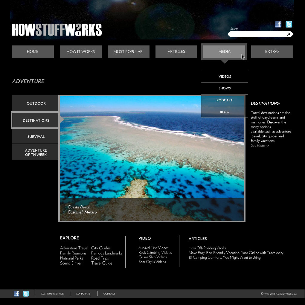Open the City Guides link
Image resolution: width=305 pixels, height=305 pixels.
point(101,248)
